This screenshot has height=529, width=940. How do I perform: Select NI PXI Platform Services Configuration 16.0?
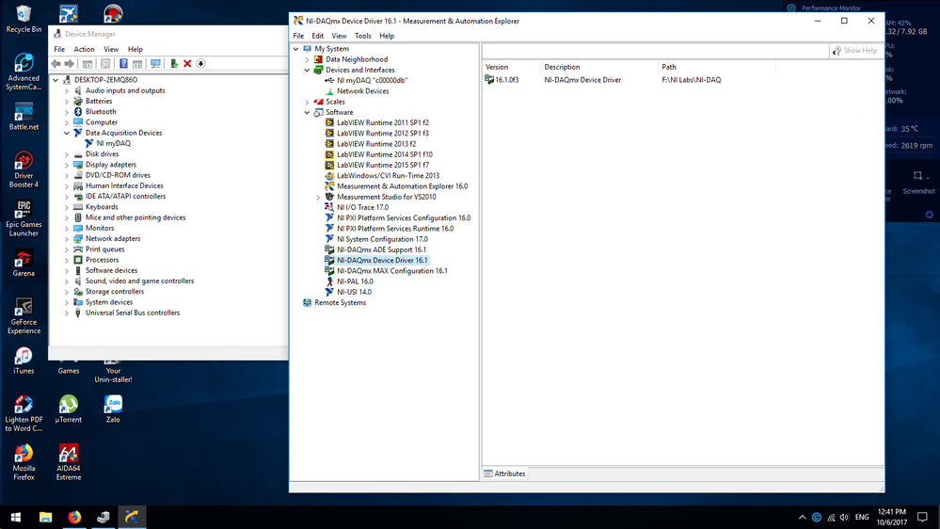point(404,218)
